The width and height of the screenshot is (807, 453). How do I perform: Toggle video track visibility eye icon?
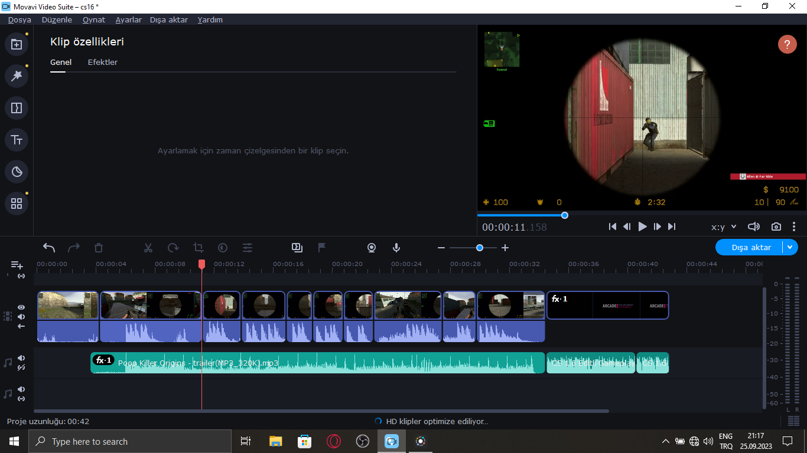(x=21, y=307)
